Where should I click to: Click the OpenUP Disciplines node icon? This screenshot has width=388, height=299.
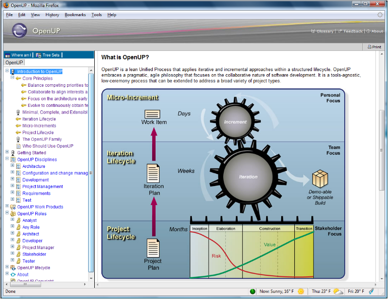13,160
